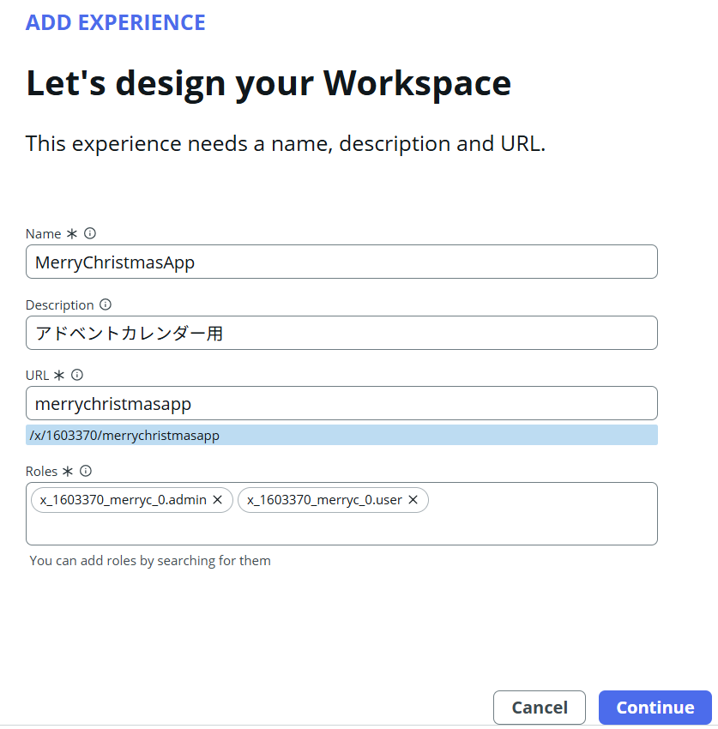Click the info icon next to Name
This screenshot has width=718, height=729.
pos(90,233)
